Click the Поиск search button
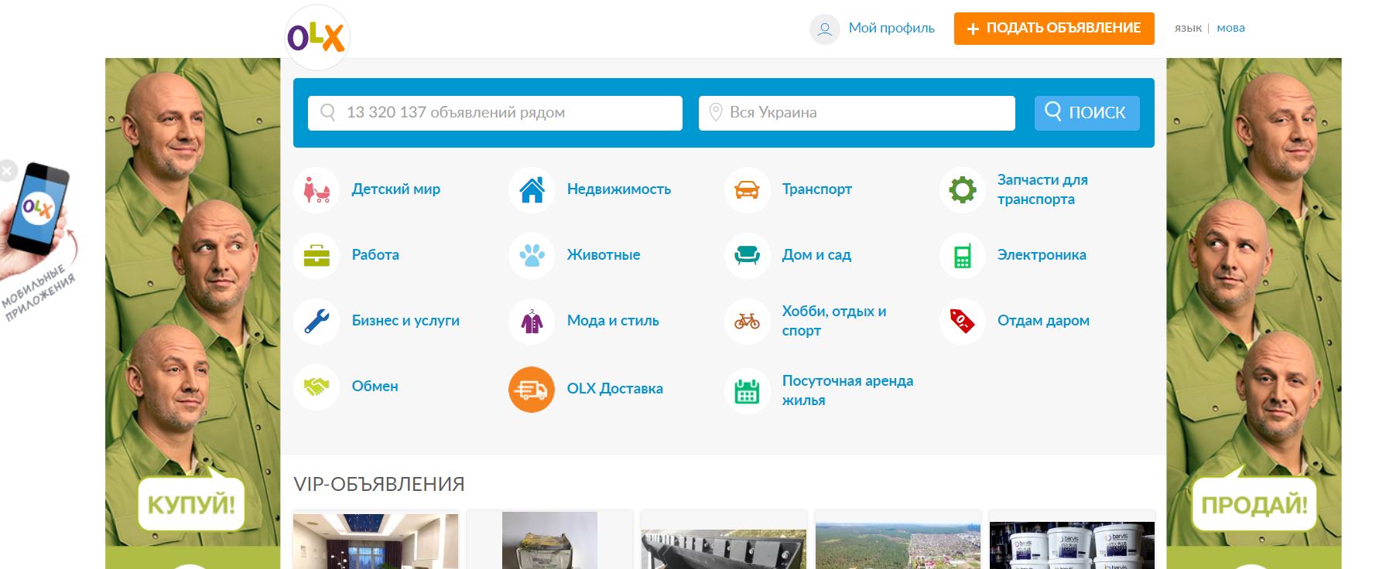 tap(1087, 113)
